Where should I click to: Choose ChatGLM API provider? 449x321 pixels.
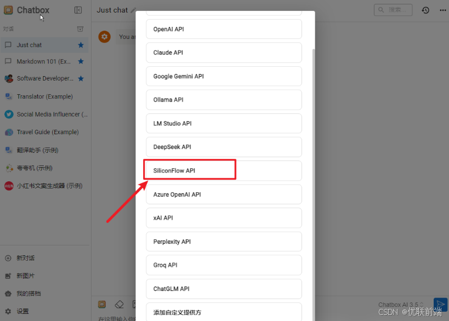(x=224, y=289)
